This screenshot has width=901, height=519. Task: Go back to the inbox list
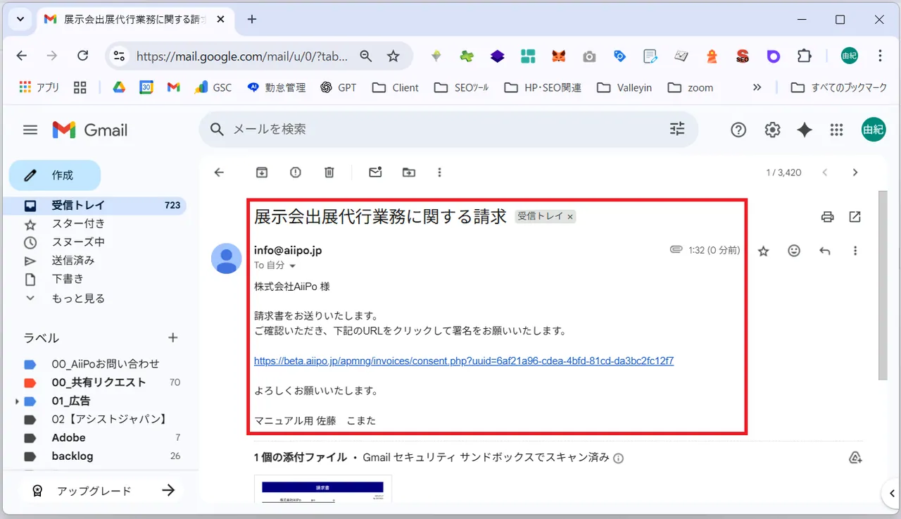[x=219, y=173]
